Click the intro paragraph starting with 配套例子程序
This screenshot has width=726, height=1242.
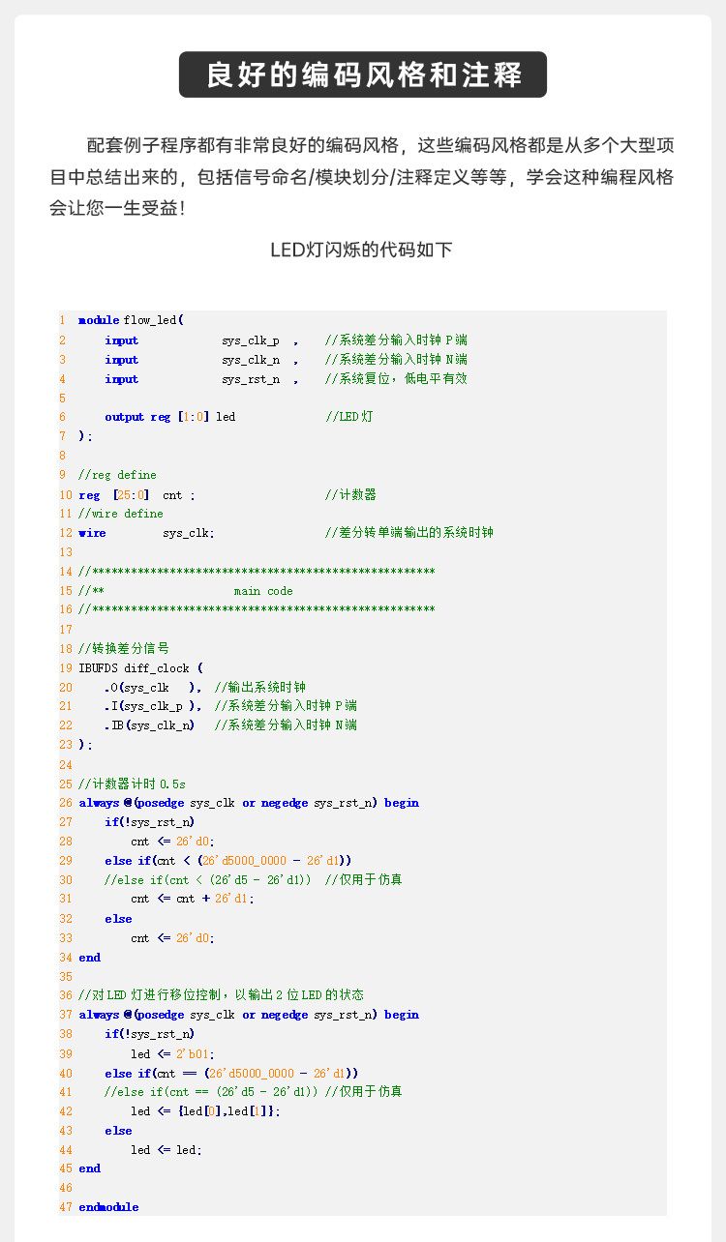(x=362, y=177)
